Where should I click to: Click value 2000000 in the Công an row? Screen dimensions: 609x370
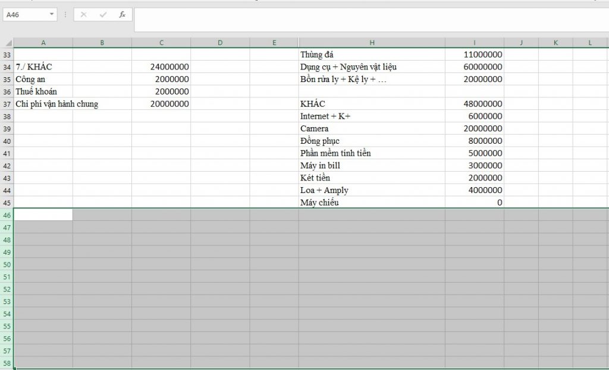point(161,79)
